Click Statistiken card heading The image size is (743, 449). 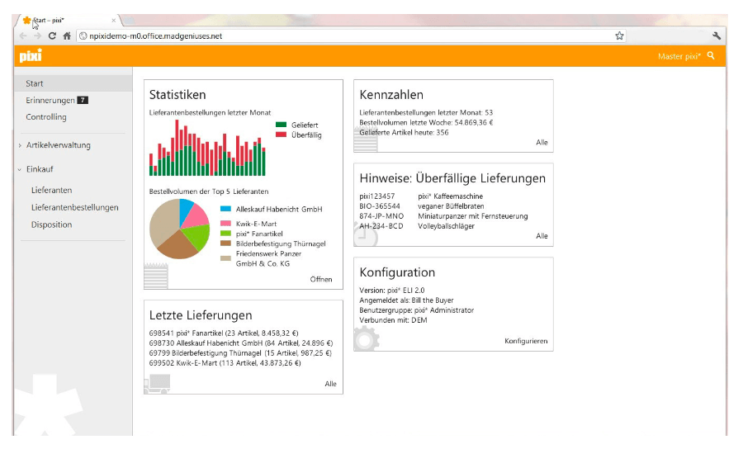coord(177,95)
